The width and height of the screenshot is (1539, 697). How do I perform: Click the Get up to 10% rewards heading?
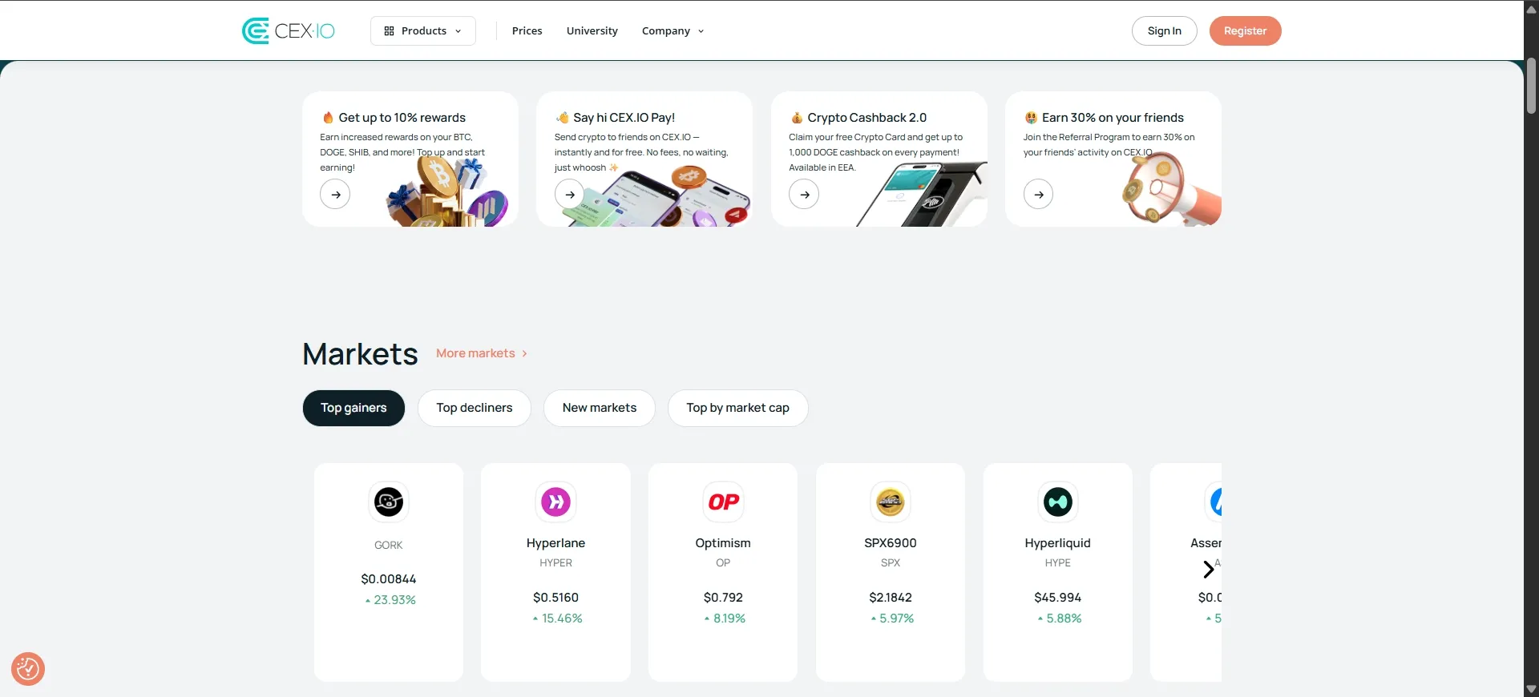coord(402,118)
